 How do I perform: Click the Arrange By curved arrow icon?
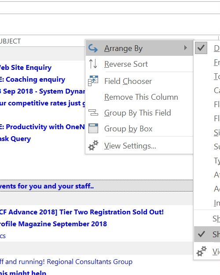click(93, 48)
